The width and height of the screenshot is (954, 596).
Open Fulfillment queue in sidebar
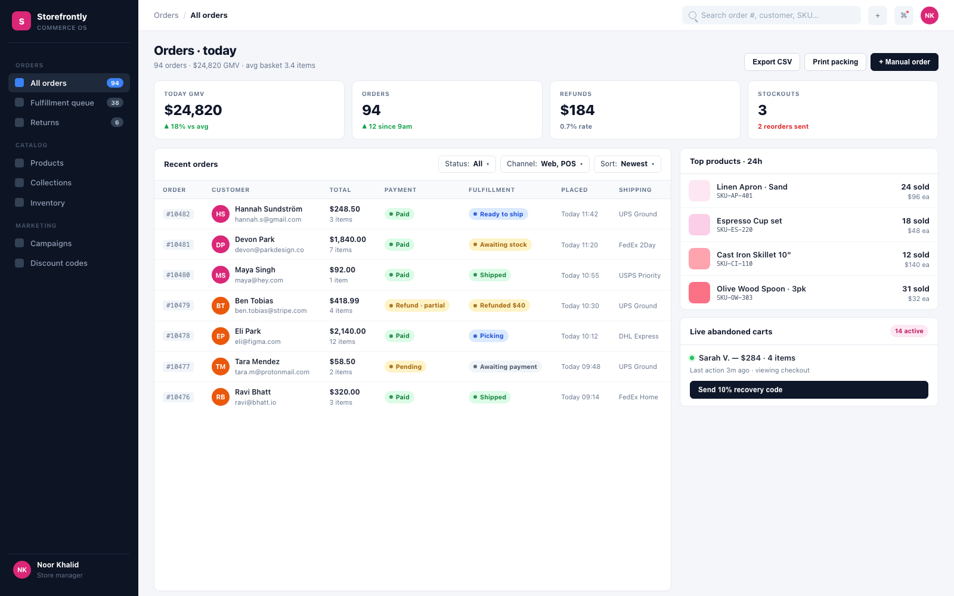tap(69, 103)
